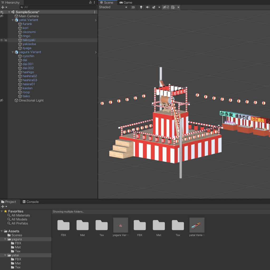Click the Hierarchy create (+) button

tap(3, 7)
